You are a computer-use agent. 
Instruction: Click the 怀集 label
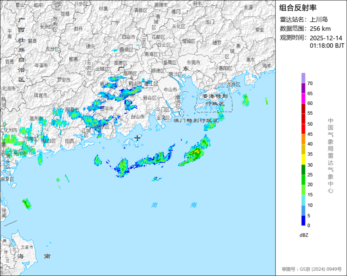(104, 8)
